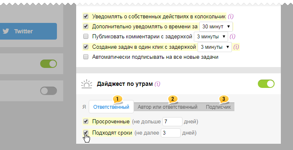Check Публиковать комментарии с задержкой

click(x=86, y=37)
